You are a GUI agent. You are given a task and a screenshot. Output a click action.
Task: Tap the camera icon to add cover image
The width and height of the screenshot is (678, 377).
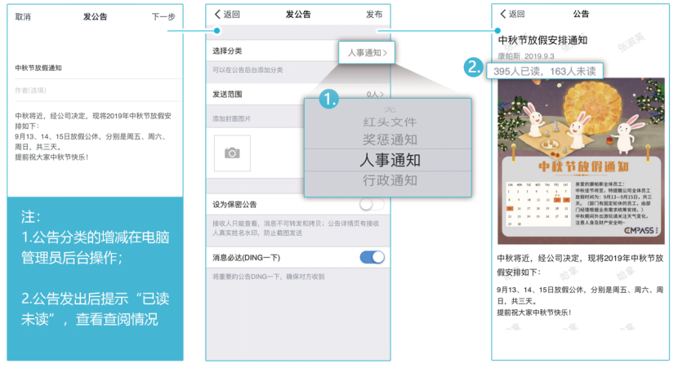click(233, 153)
